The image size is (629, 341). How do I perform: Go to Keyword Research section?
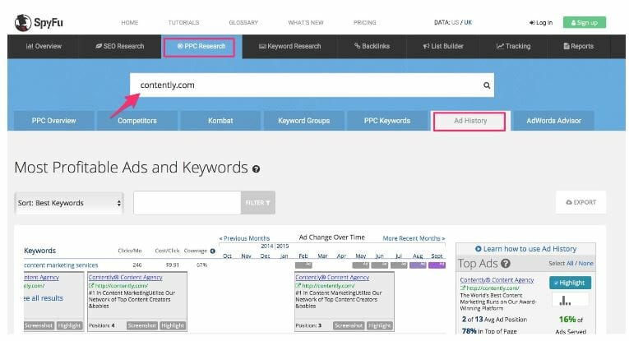point(289,46)
